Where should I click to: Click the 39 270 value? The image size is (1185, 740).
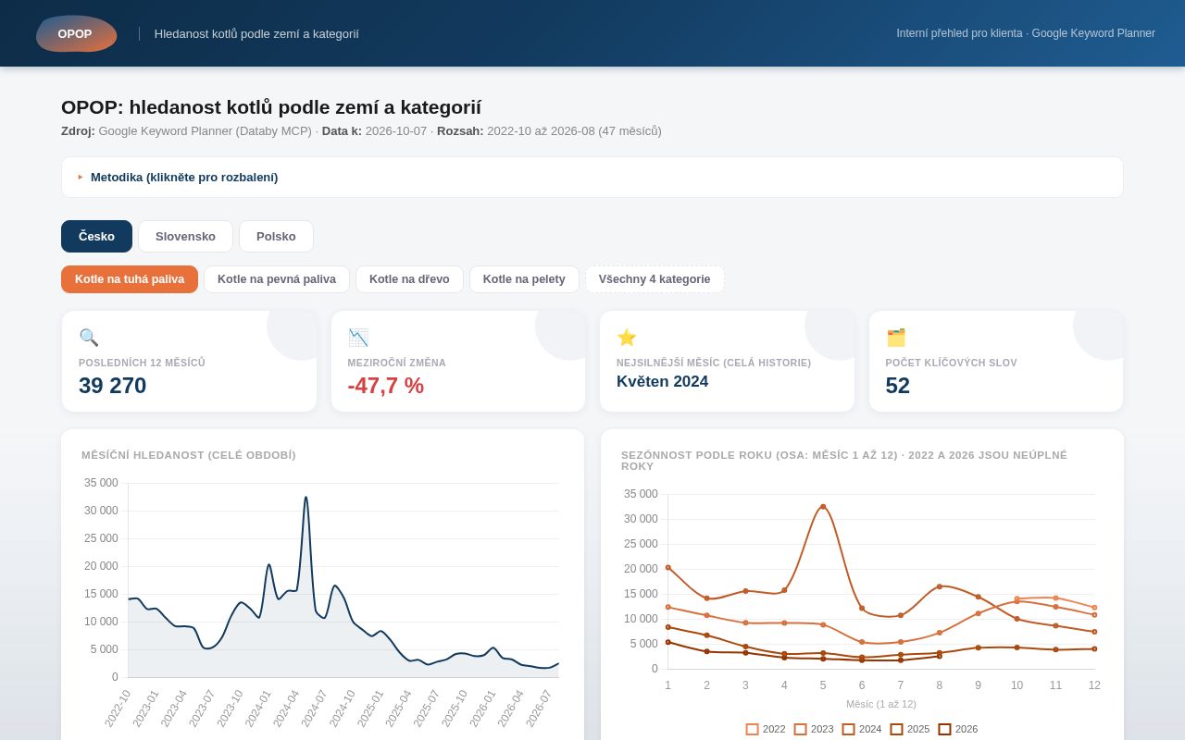[113, 386]
